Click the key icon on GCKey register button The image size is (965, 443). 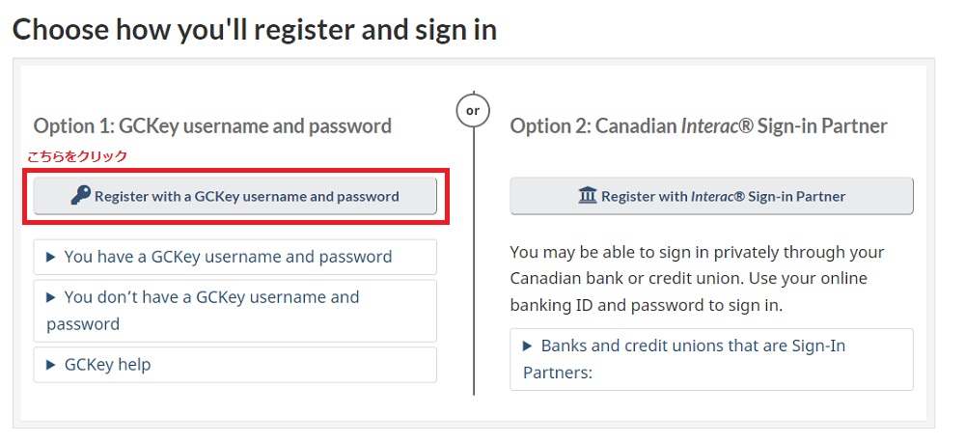81,196
